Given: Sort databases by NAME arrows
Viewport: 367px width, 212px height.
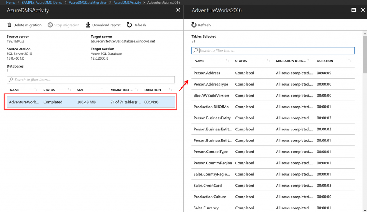Looking at the screenshot, I should coord(36,90).
